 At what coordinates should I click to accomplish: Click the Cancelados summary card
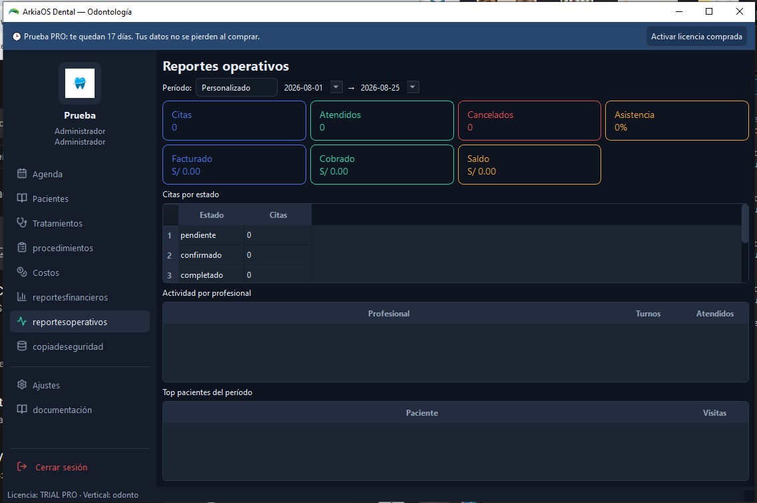click(529, 121)
